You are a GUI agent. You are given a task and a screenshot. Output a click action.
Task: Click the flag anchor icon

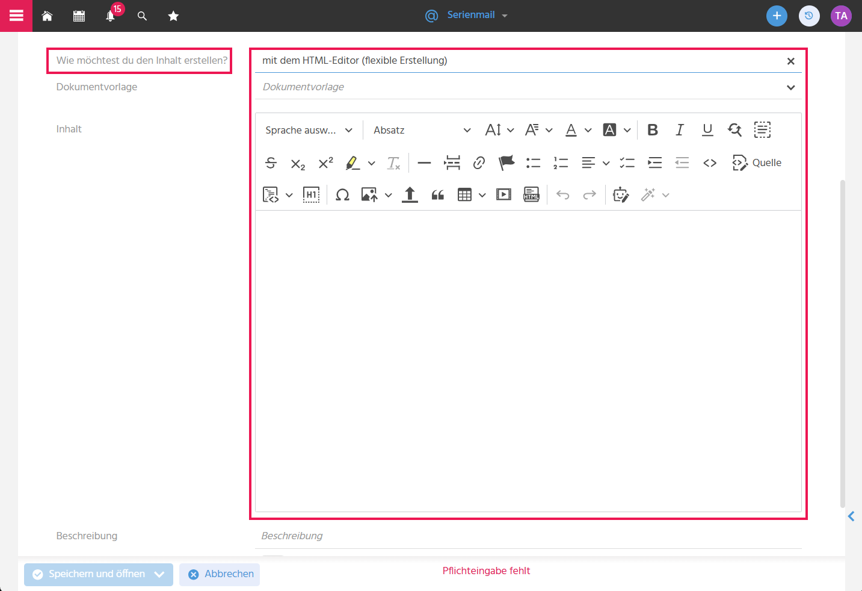tap(506, 162)
